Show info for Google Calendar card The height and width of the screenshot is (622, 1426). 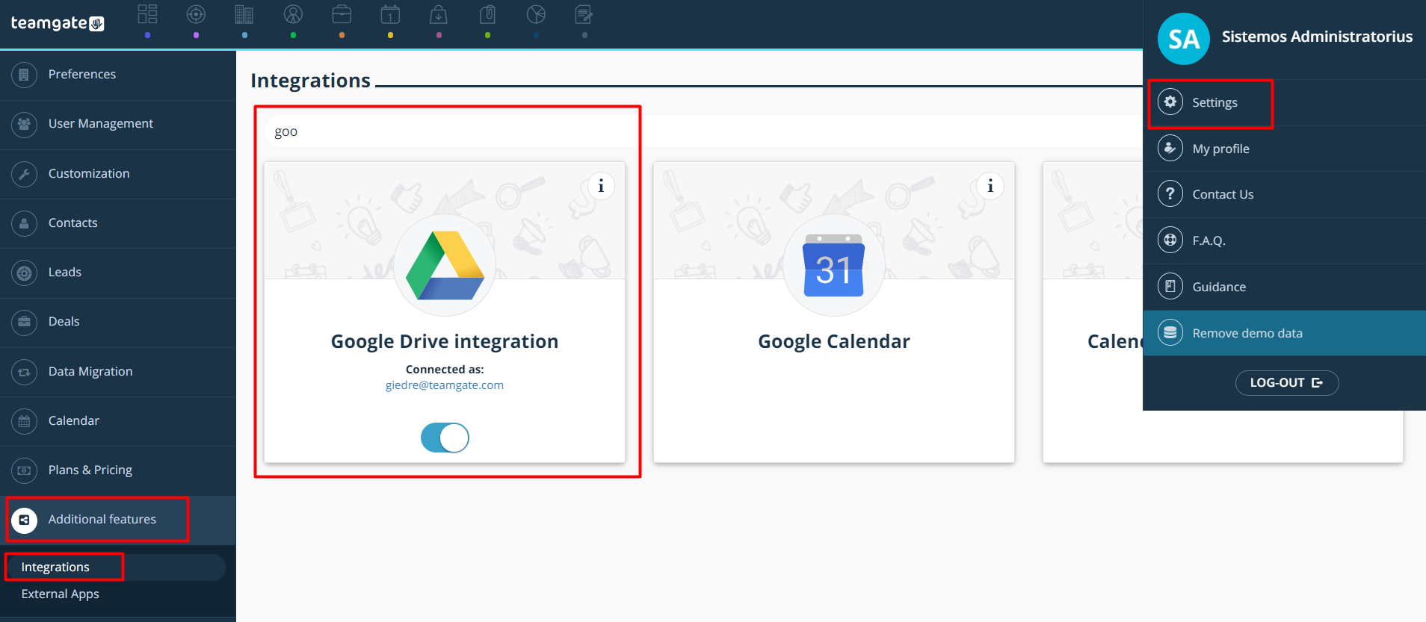point(990,186)
